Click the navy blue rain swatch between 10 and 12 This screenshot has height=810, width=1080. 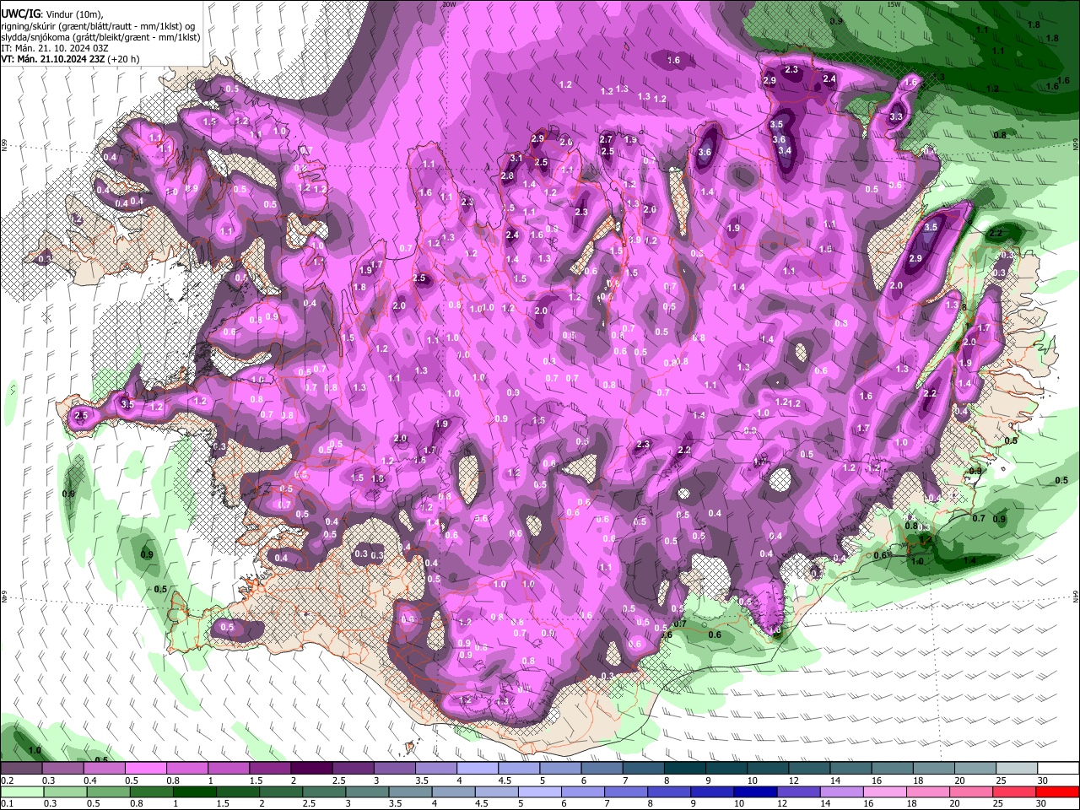click(x=757, y=791)
